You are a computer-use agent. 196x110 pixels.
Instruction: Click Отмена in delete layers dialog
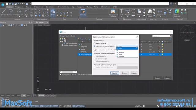pos(124,73)
